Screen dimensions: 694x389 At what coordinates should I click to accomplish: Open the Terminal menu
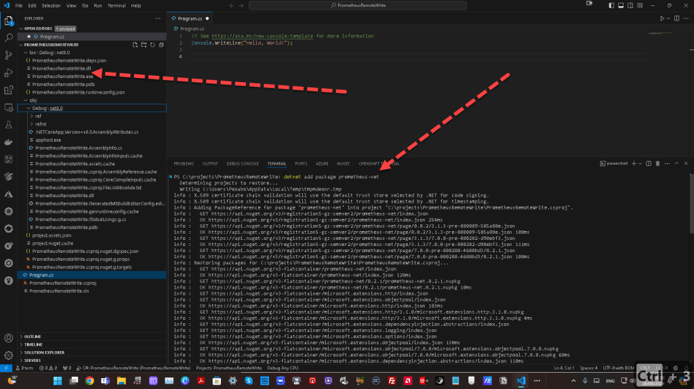tap(117, 5)
